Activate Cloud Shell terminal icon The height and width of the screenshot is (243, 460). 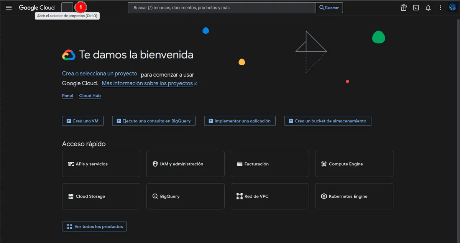click(x=416, y=8)
